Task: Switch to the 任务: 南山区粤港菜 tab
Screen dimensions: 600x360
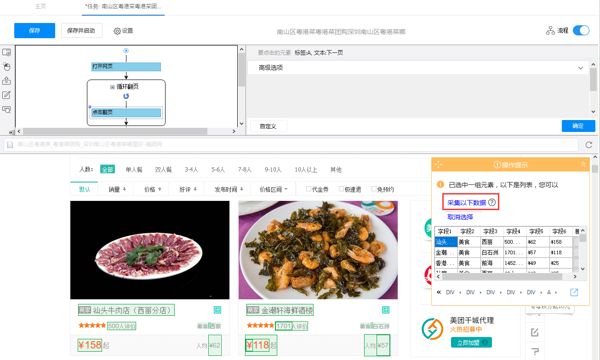Action: (123, 7)
